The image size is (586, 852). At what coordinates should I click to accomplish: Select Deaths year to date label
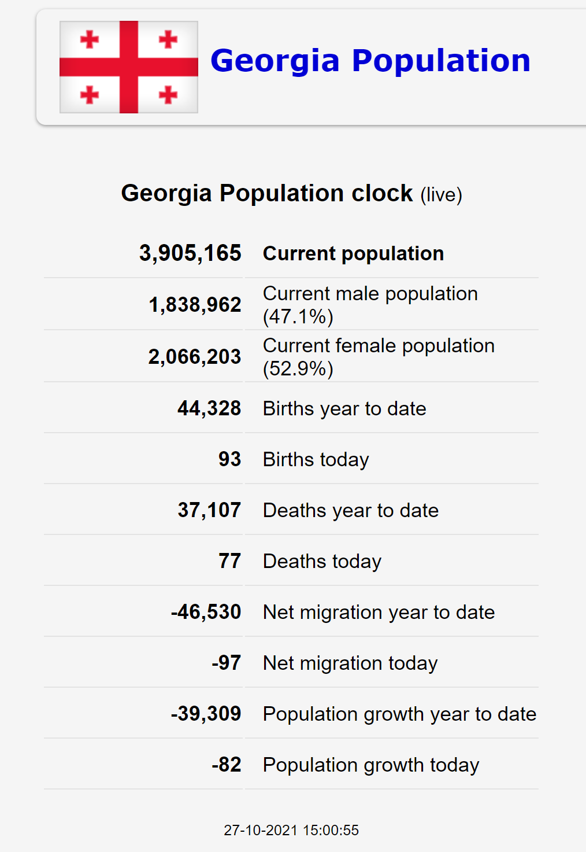(x=351, y=510)
